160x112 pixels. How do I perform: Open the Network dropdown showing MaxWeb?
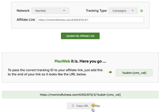(50, 11)
